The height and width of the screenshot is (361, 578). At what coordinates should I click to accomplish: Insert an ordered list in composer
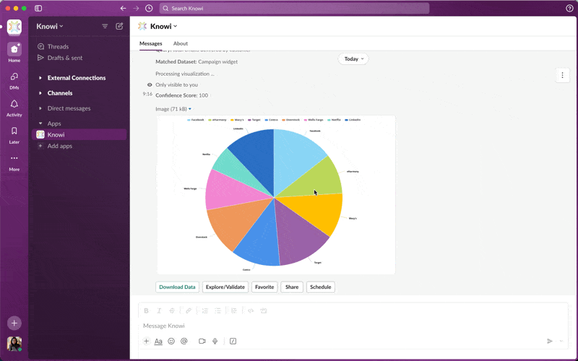point(205,310)
